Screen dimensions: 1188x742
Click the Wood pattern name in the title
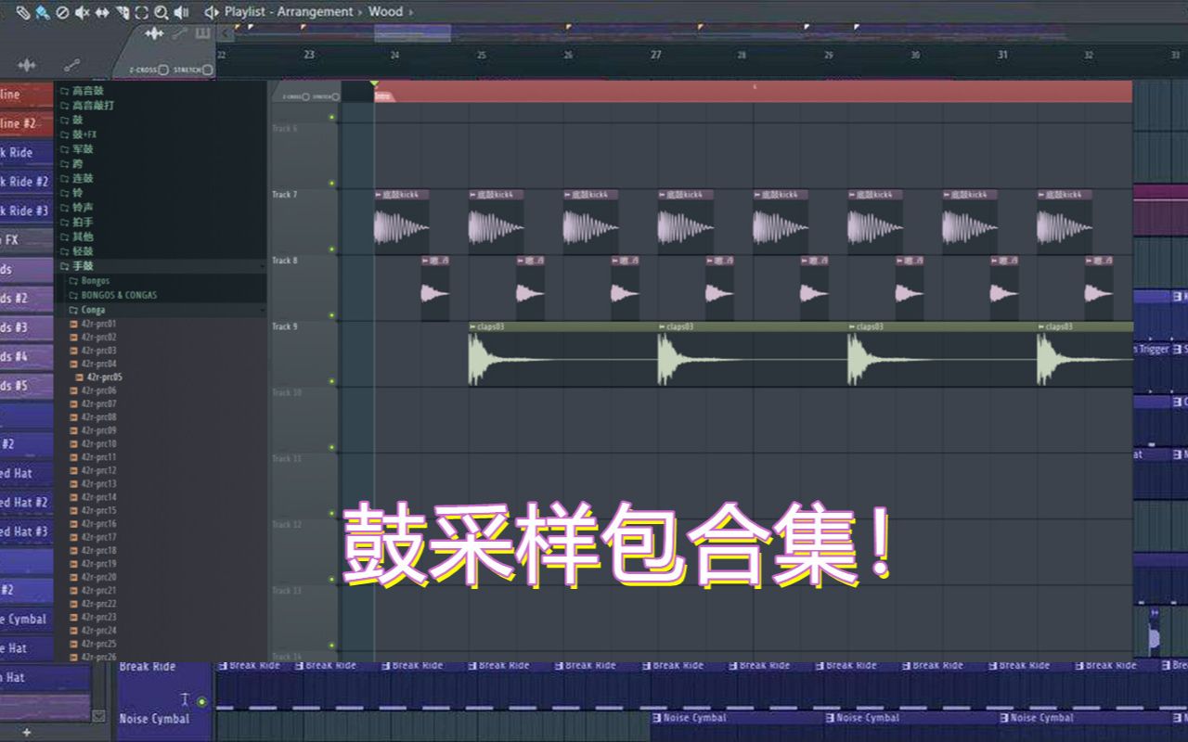click(x=385, y=12)
